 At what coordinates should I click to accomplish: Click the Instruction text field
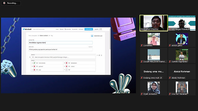61,49
